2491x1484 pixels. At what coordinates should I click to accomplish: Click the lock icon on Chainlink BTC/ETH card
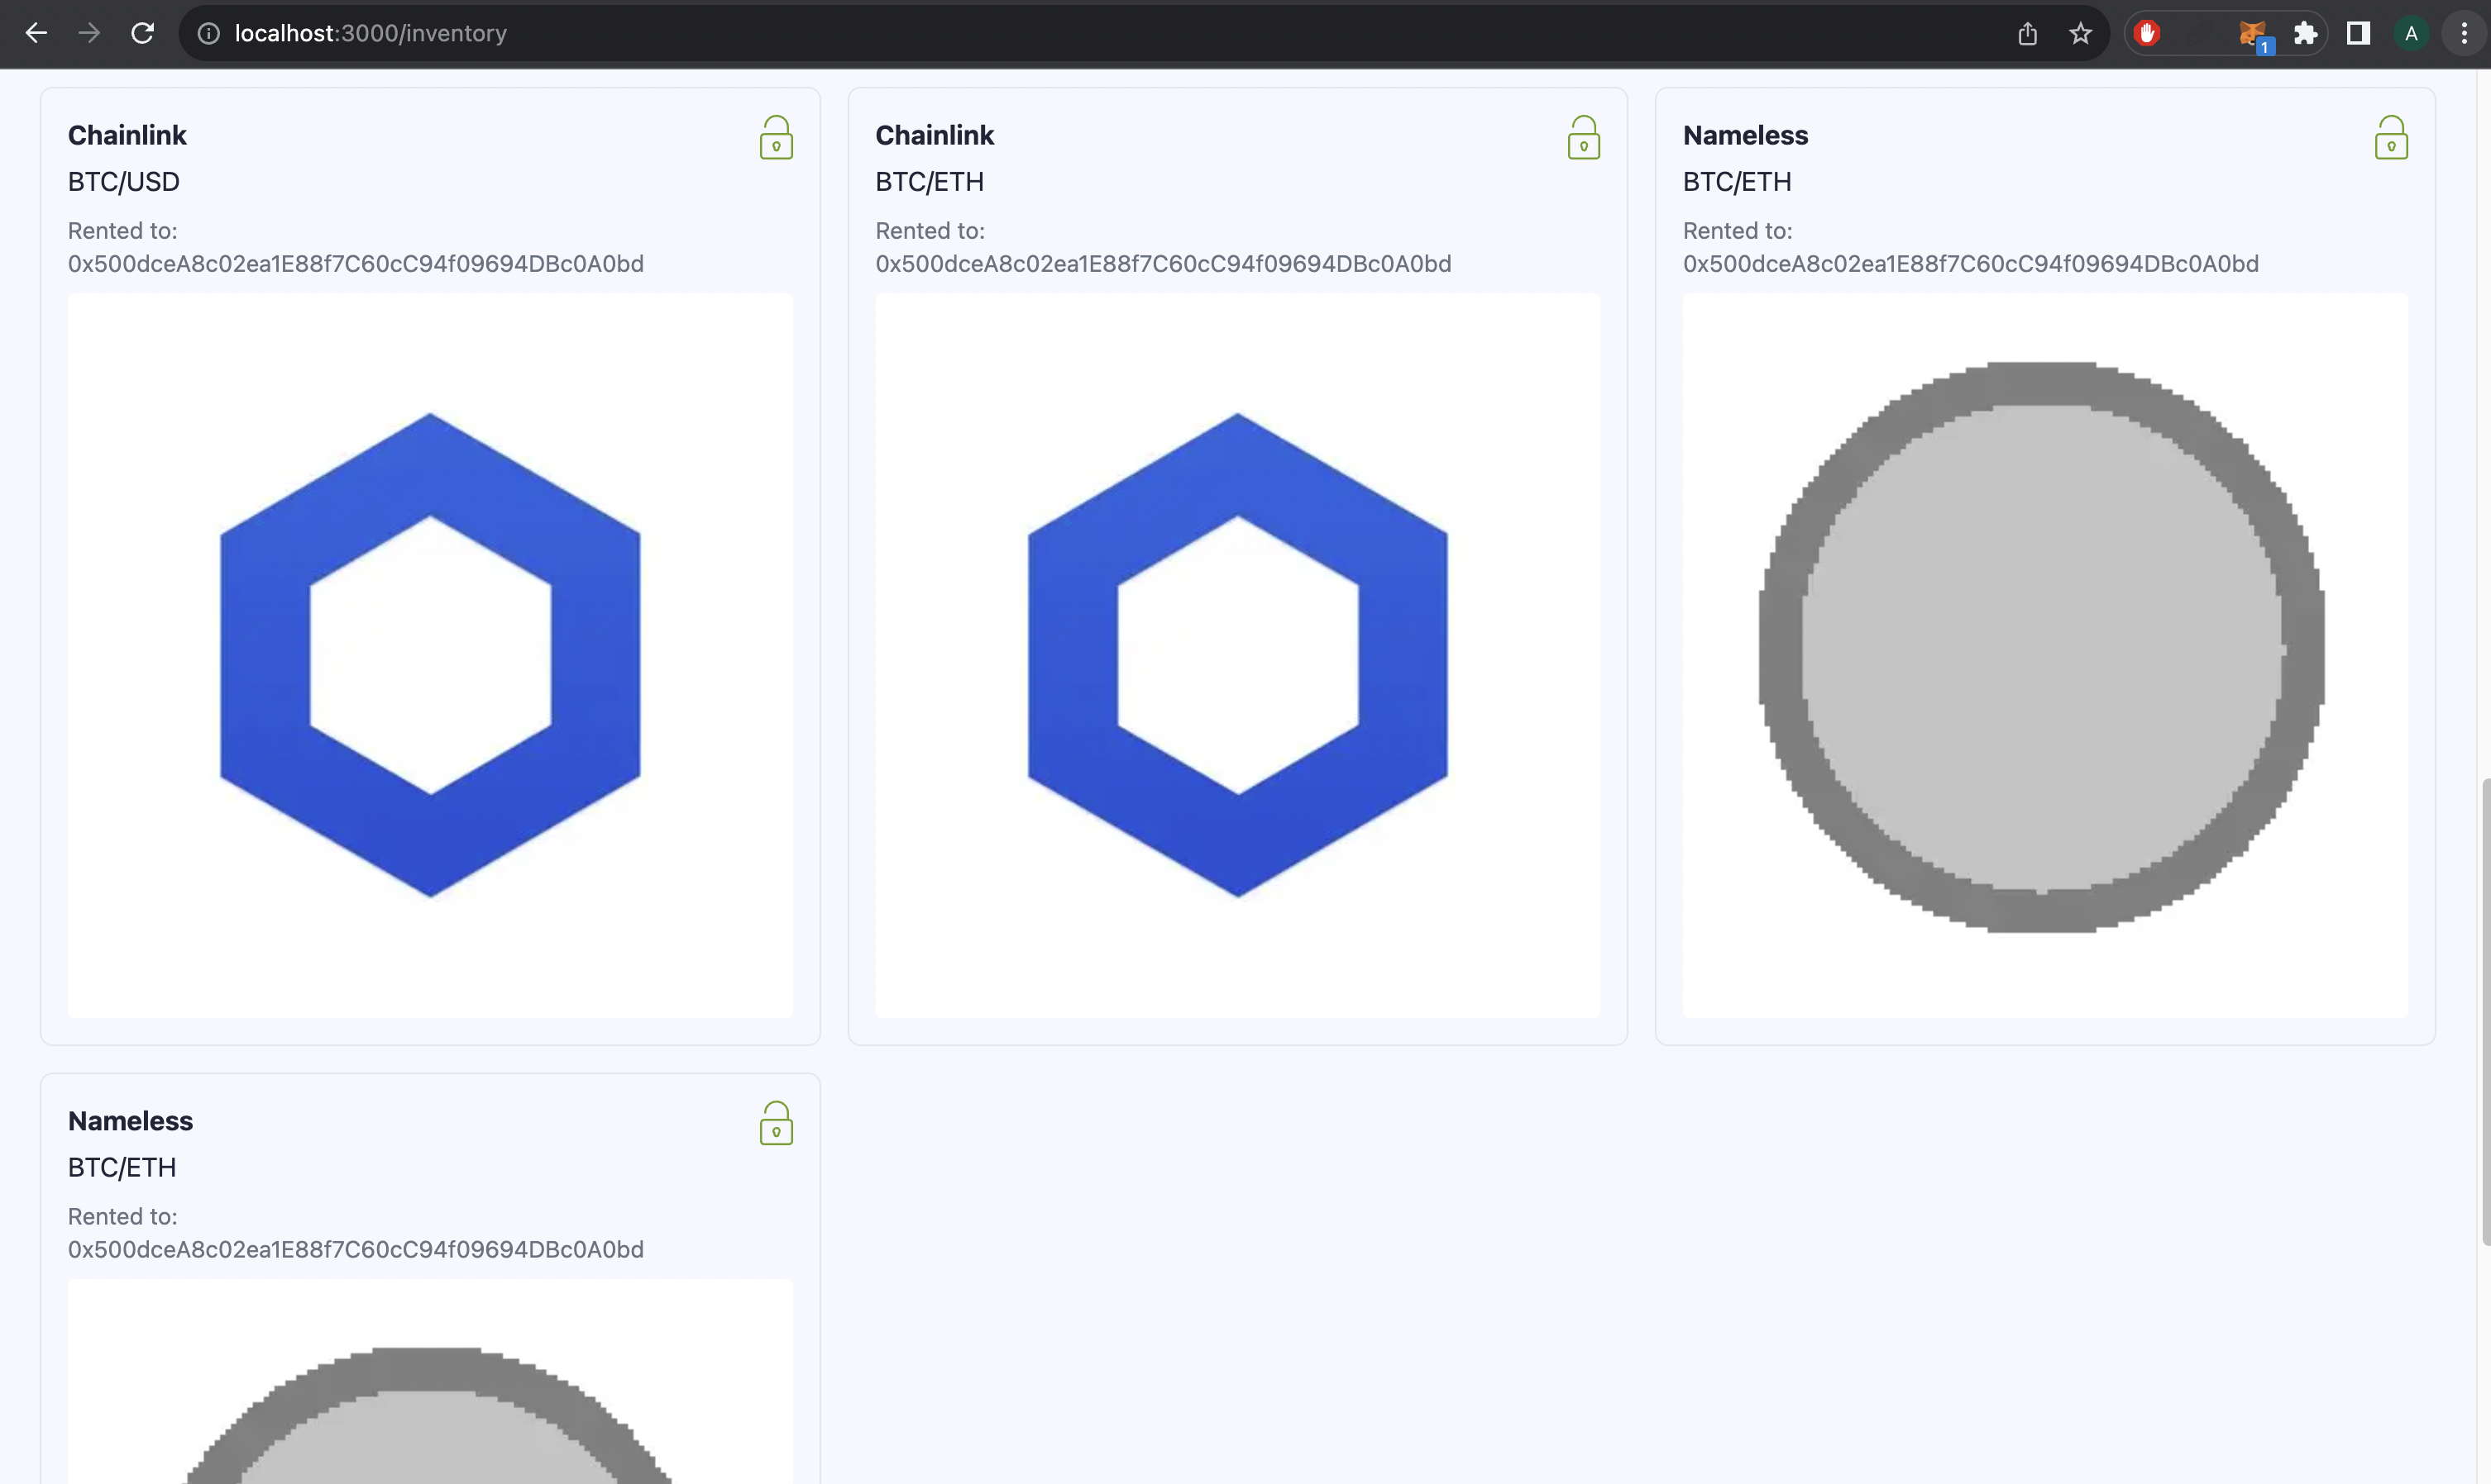1583,138
